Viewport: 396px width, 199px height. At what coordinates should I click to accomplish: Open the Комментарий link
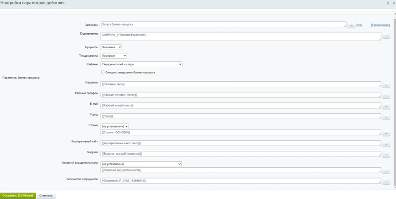(x=381, y=25)
